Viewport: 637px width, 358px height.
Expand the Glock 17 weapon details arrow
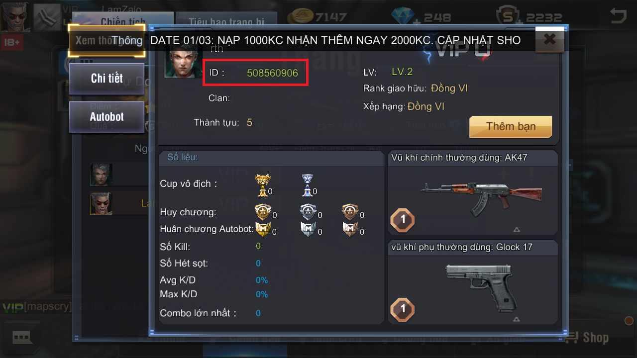(517, 319)
